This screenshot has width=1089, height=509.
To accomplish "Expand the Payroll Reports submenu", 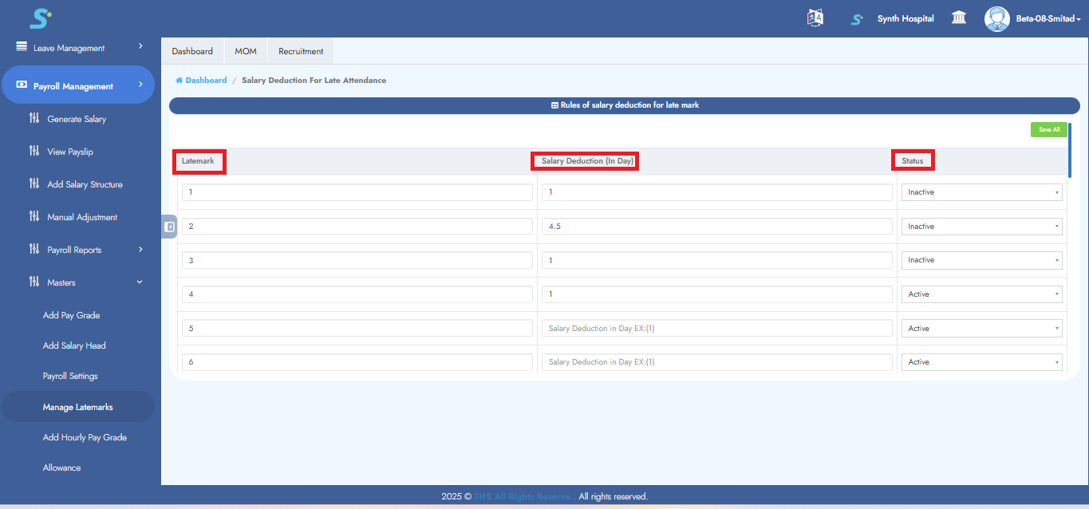I will [x=140, y=250].
